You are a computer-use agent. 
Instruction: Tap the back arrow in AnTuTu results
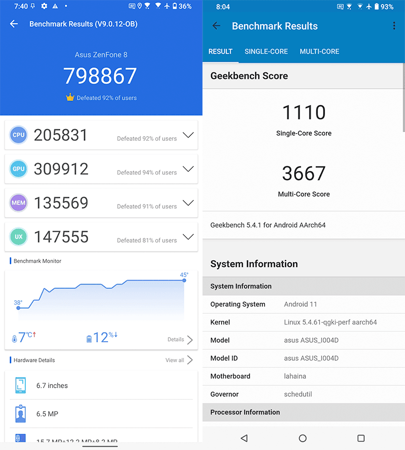(x=14, y=24)
